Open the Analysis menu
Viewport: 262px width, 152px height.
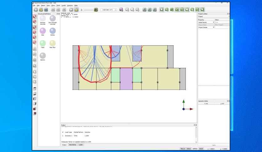[70, 5]
